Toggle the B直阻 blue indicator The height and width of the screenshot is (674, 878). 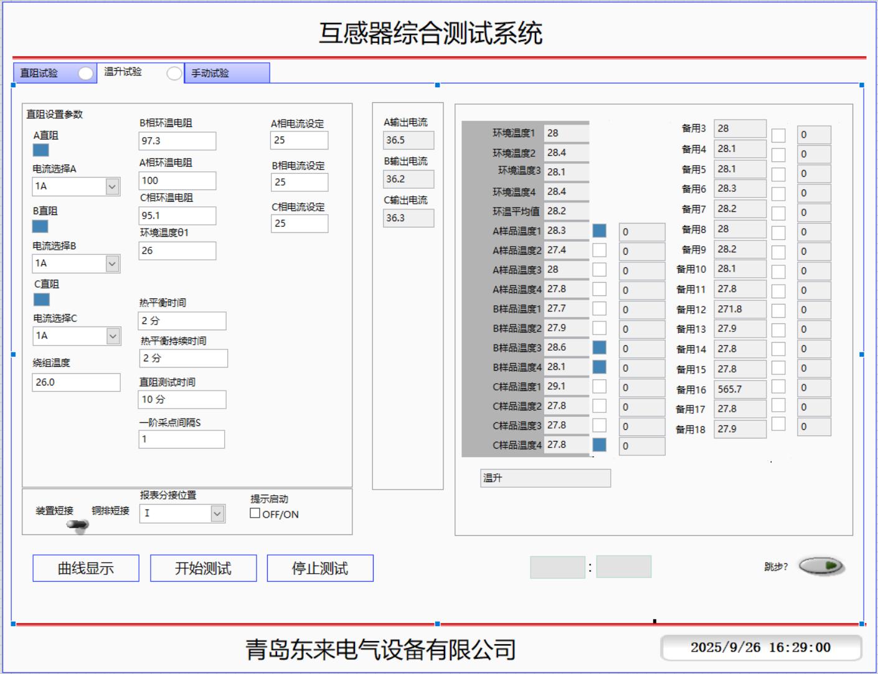point(40,226)
